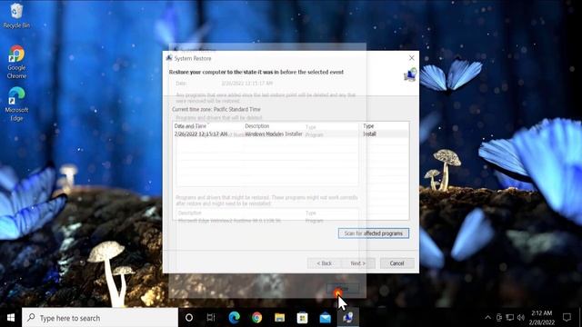Screen dimensions: 582x327
Task: Close the System Restore dialog
Action: 411,58
